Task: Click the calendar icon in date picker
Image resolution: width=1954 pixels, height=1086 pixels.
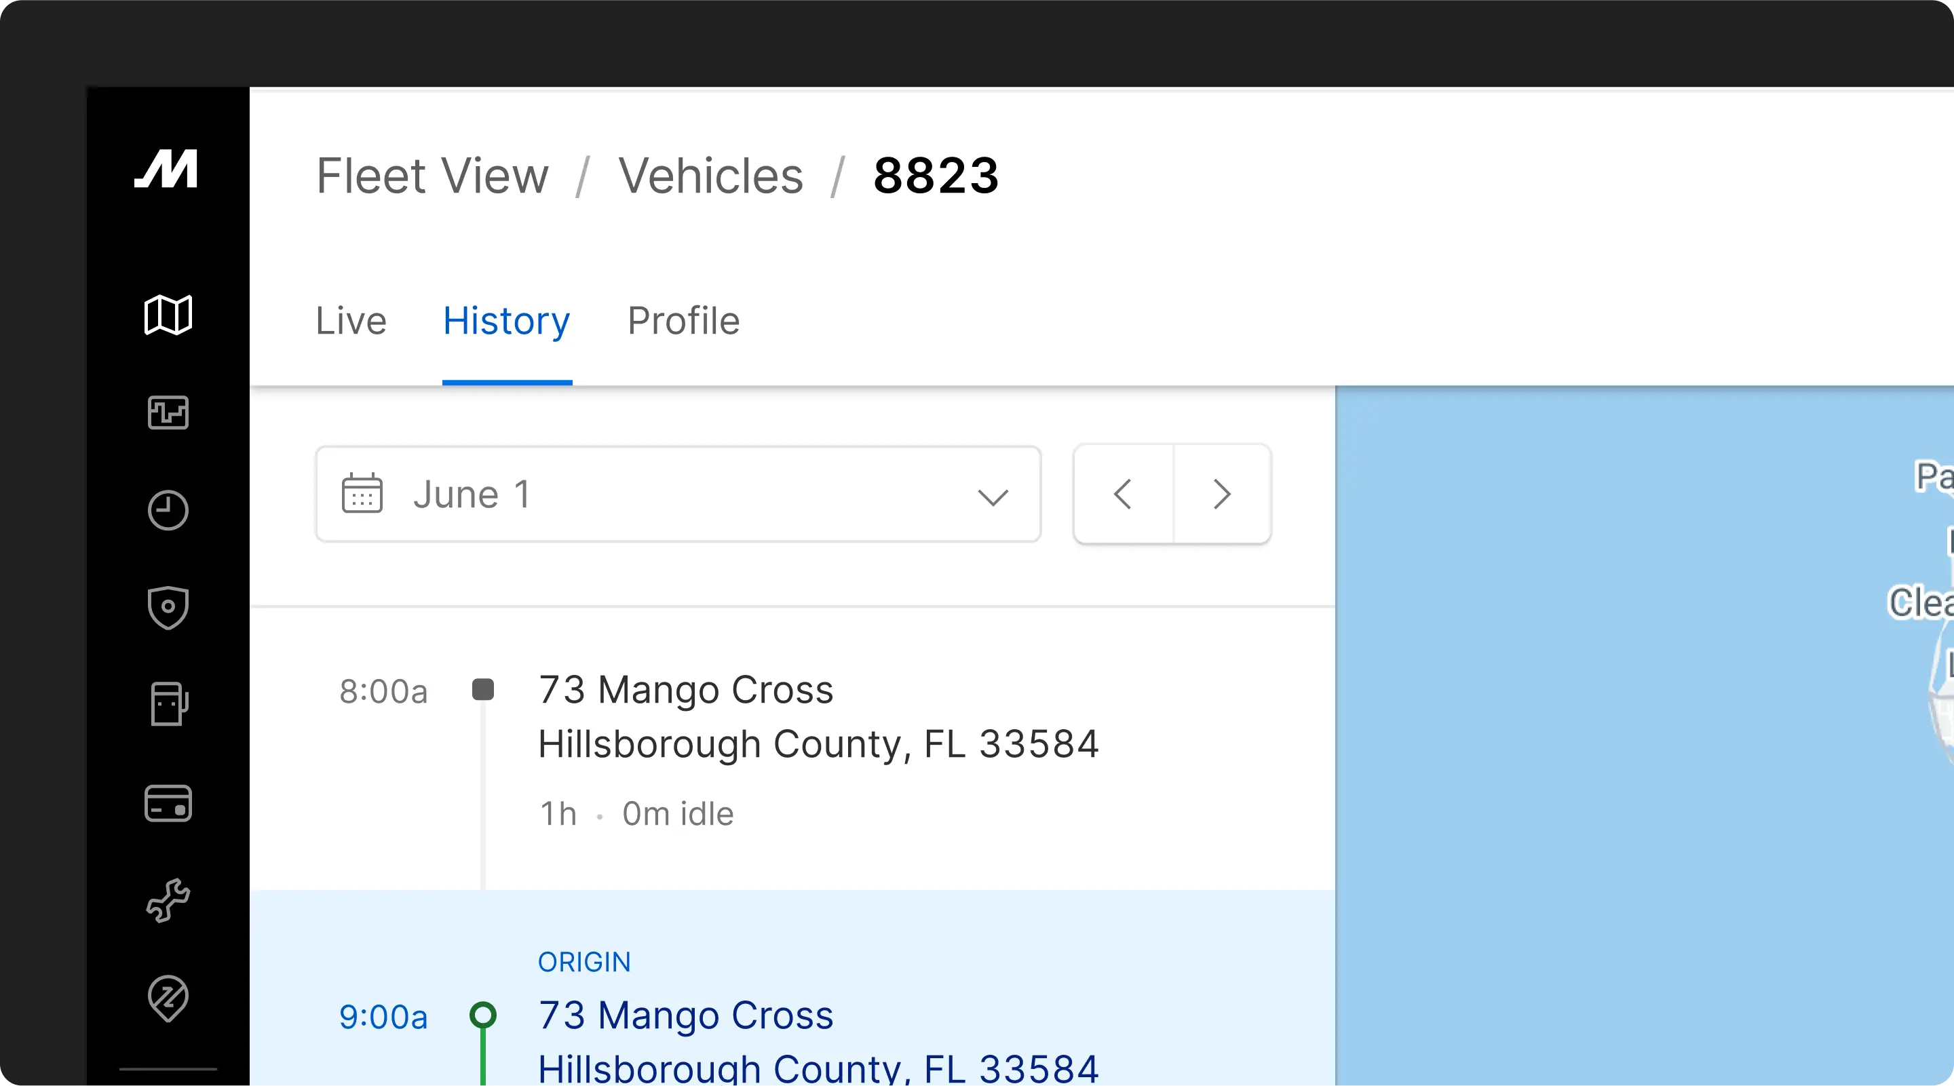Action: pos(362,494)
